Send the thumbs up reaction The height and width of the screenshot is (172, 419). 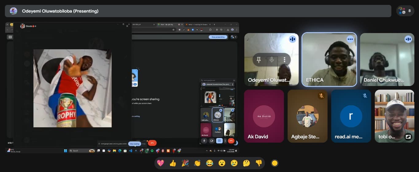[x=173, y=163]
